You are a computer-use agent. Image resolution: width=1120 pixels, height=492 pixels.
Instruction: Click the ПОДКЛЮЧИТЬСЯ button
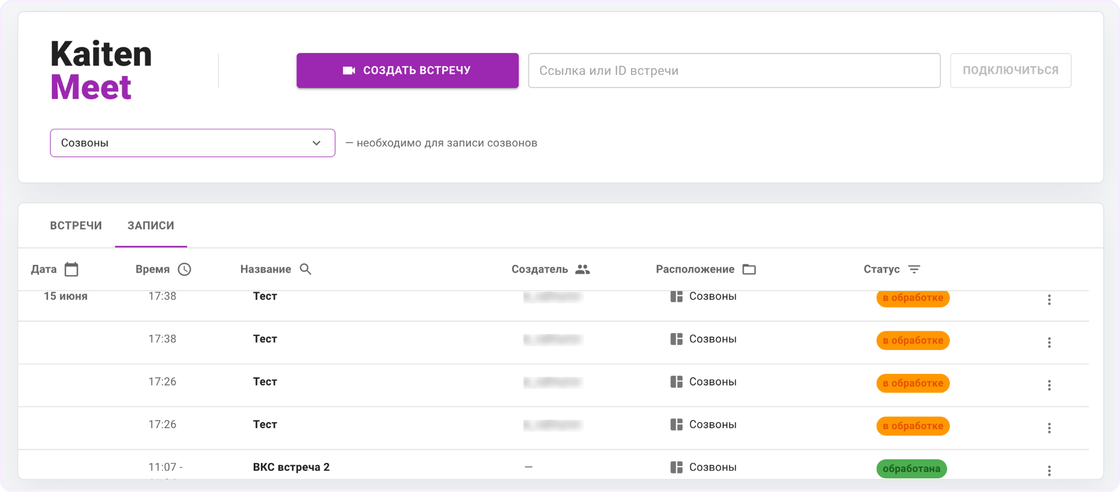pos(1011,70)
